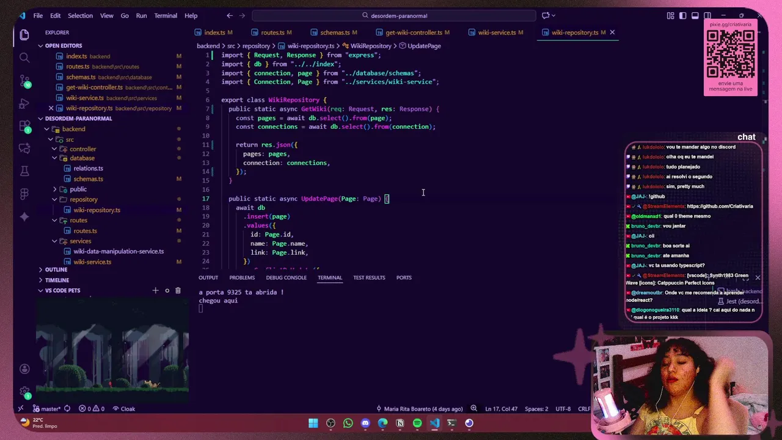The width and height of the screenshot is (782, 440).
Task: Toggle the primary side bar visibility
Action: point(683,15)
